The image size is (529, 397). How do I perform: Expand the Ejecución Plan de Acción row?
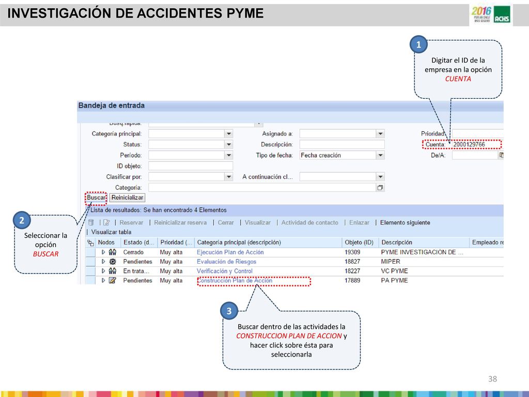coord(103,252)
